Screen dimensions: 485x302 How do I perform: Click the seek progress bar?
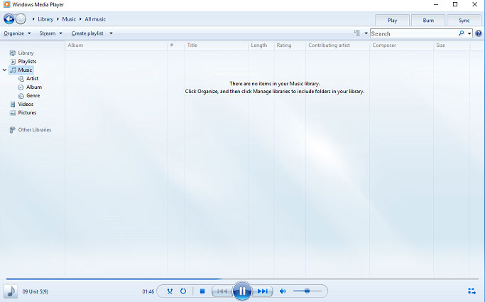tap(242, 279)
